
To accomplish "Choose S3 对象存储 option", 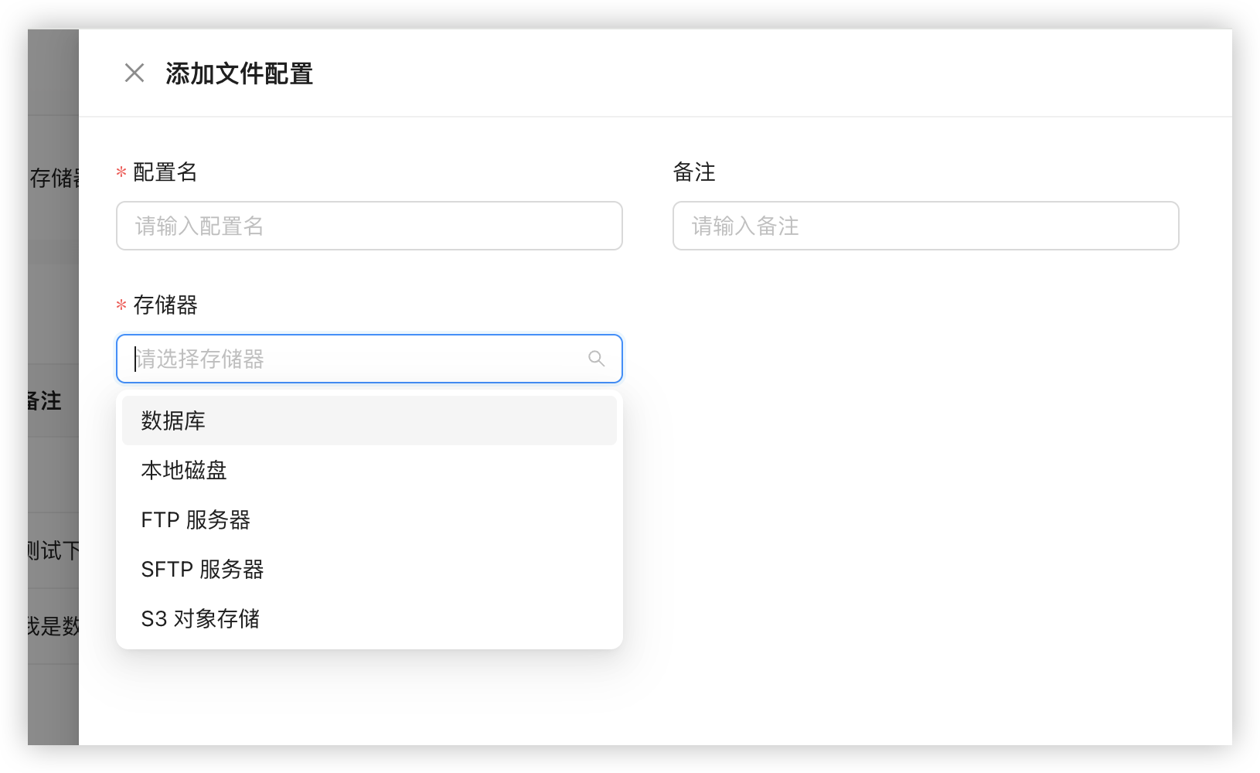I will pyautogui.click(x=200, y=618).
